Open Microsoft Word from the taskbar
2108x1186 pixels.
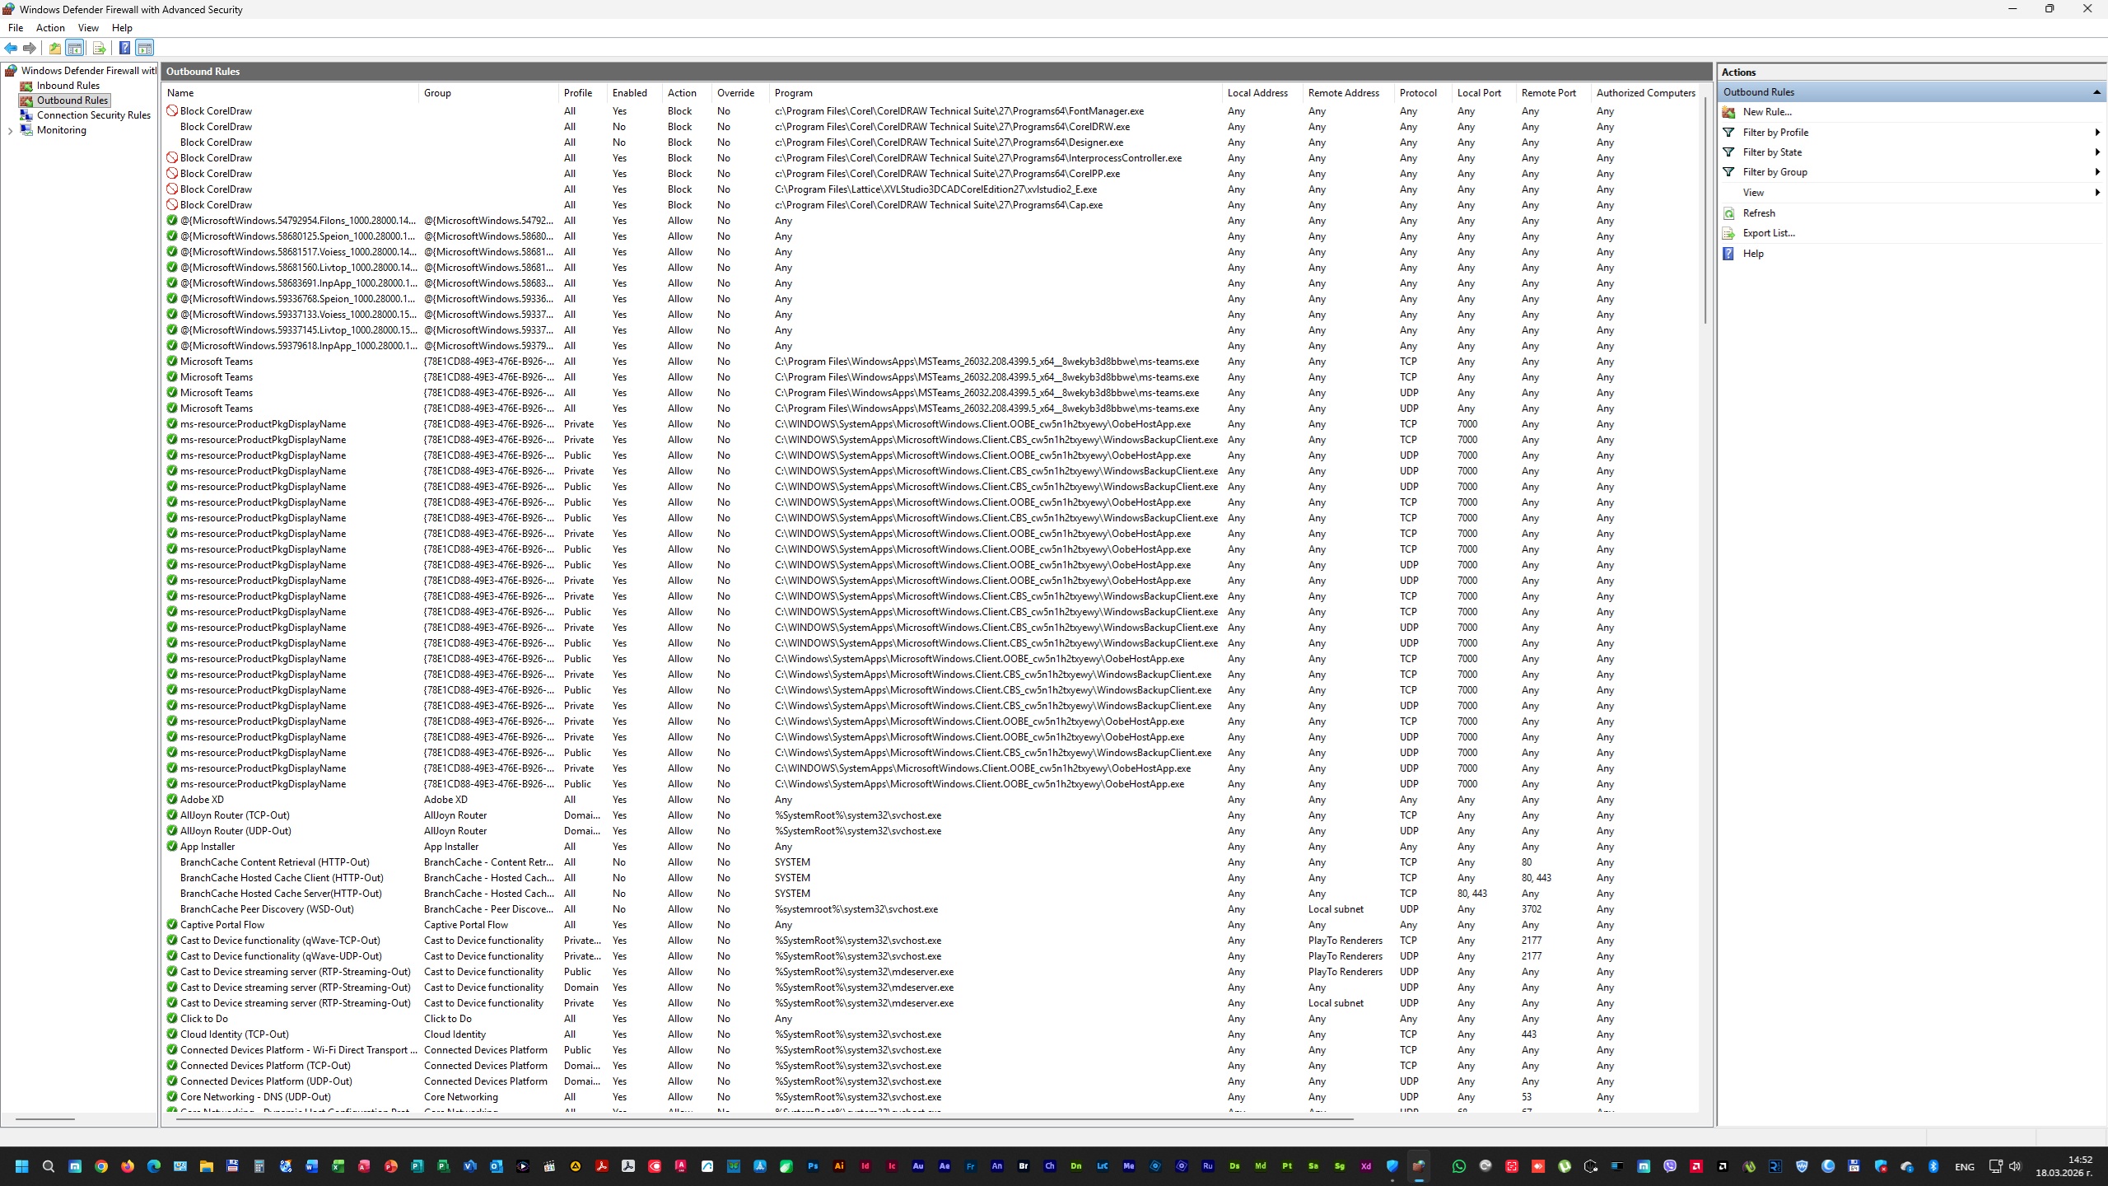point(312,1166)
